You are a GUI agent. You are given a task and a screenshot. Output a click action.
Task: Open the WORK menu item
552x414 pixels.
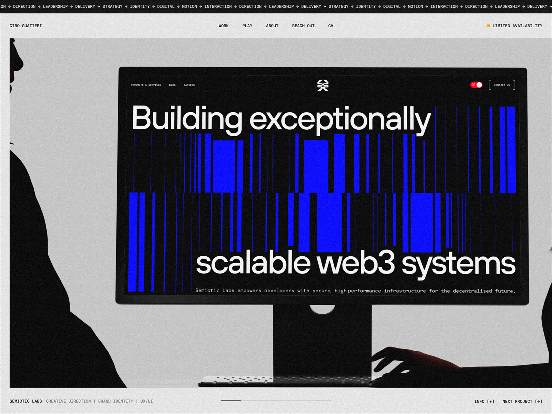pos(224,26)
